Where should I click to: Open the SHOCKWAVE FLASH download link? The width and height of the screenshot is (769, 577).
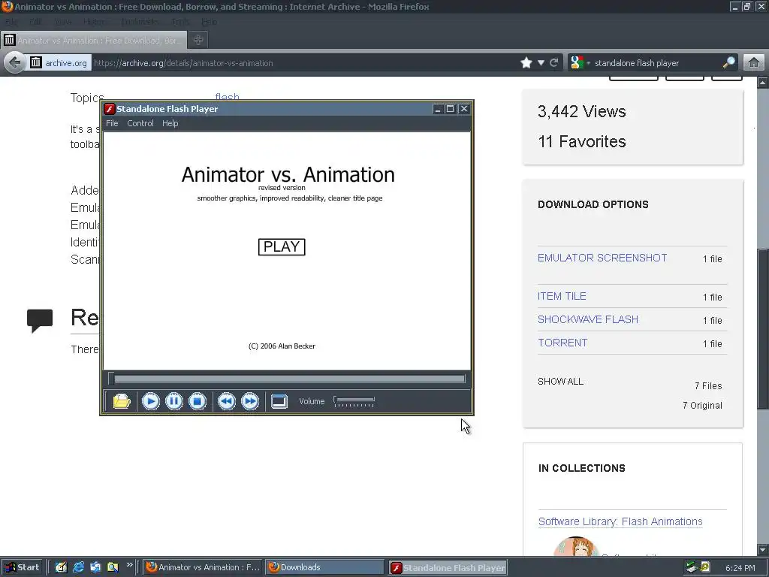click(587, 319)
